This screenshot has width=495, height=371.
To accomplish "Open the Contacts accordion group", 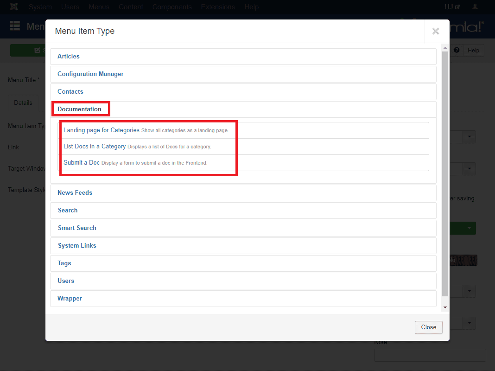I will [70, 92].
